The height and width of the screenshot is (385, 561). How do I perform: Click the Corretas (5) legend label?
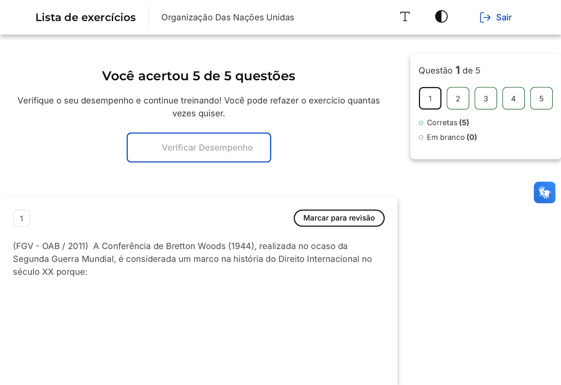(x=448, y=123)
